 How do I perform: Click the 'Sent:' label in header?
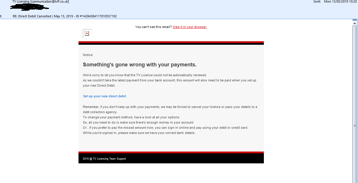[317, 2]
